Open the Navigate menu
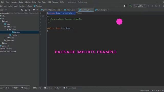The width and height of the screenshot is (164, 92). [14, 2]
